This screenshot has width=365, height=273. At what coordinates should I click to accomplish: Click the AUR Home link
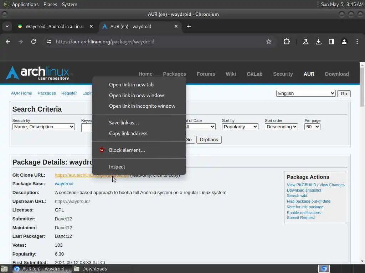coord(22,93)
